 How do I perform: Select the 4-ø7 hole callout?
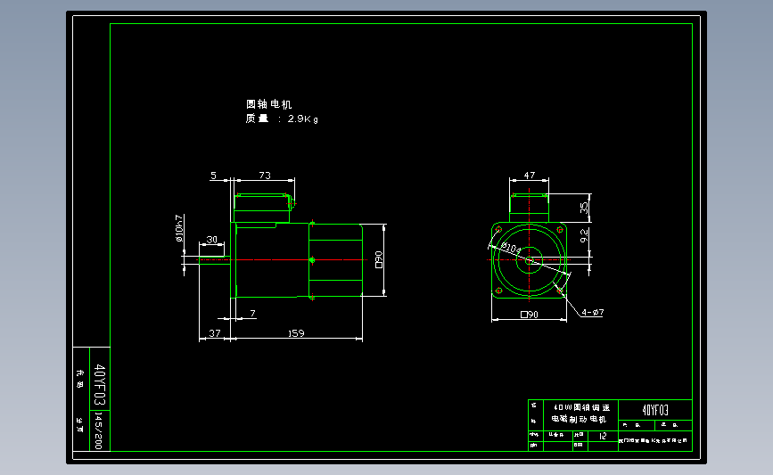point(593,312)
